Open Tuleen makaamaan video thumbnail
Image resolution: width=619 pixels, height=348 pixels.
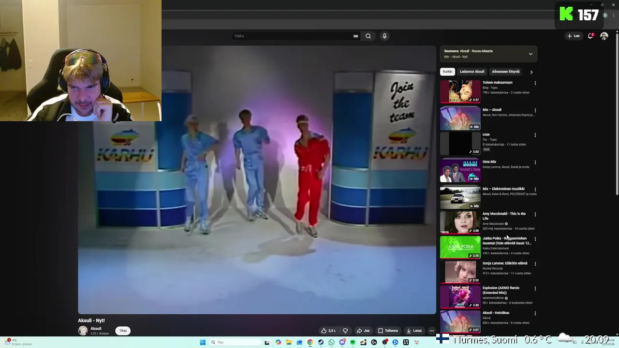460,91
